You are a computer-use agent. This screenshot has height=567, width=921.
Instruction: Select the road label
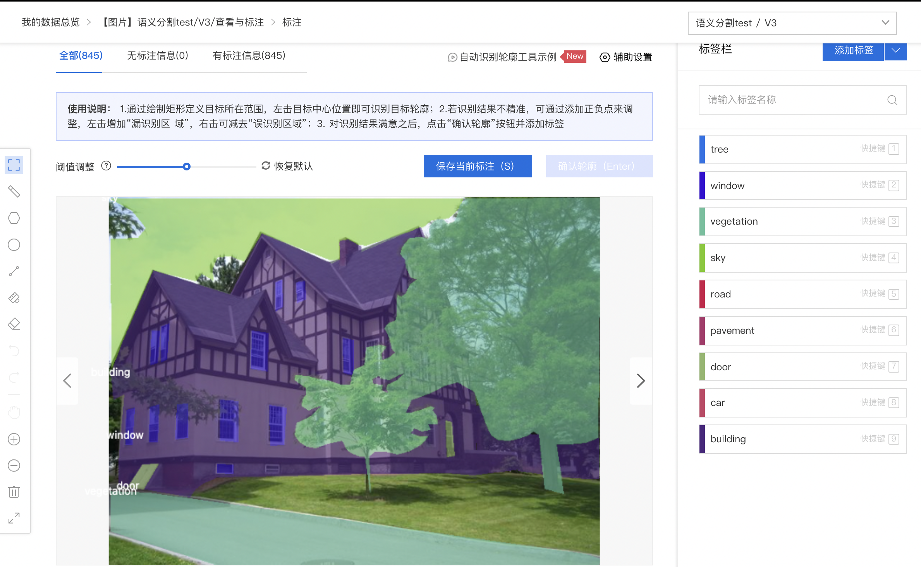802,294
